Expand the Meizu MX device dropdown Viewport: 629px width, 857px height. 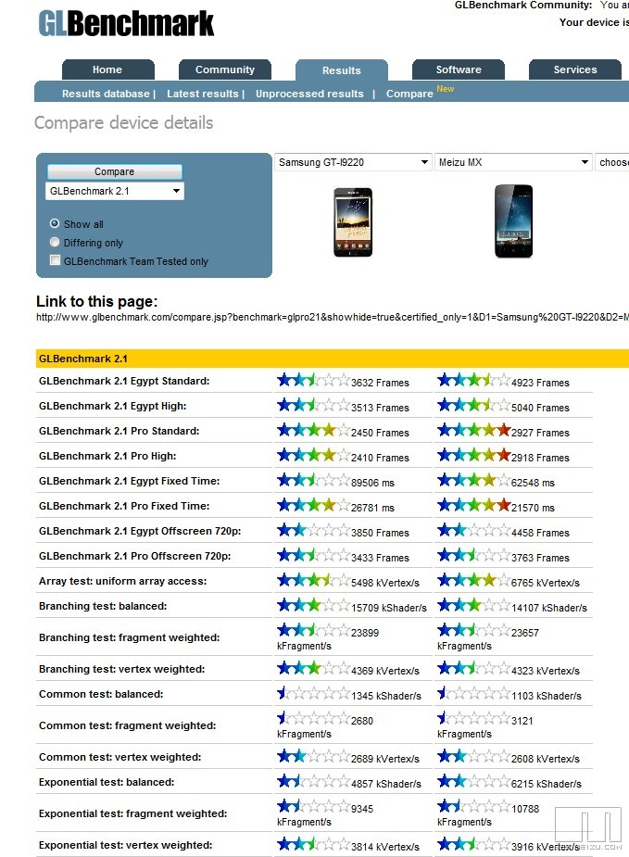tap(513, 162)
